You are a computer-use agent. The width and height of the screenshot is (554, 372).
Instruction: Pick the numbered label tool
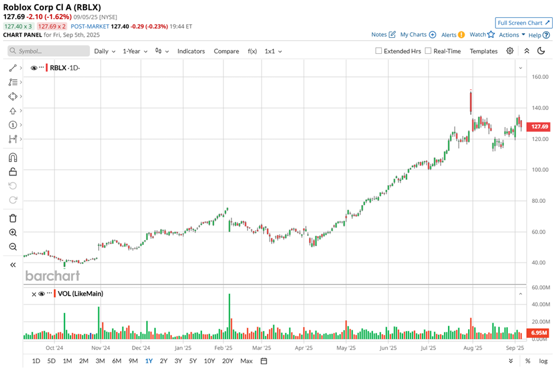coord(12,125)
